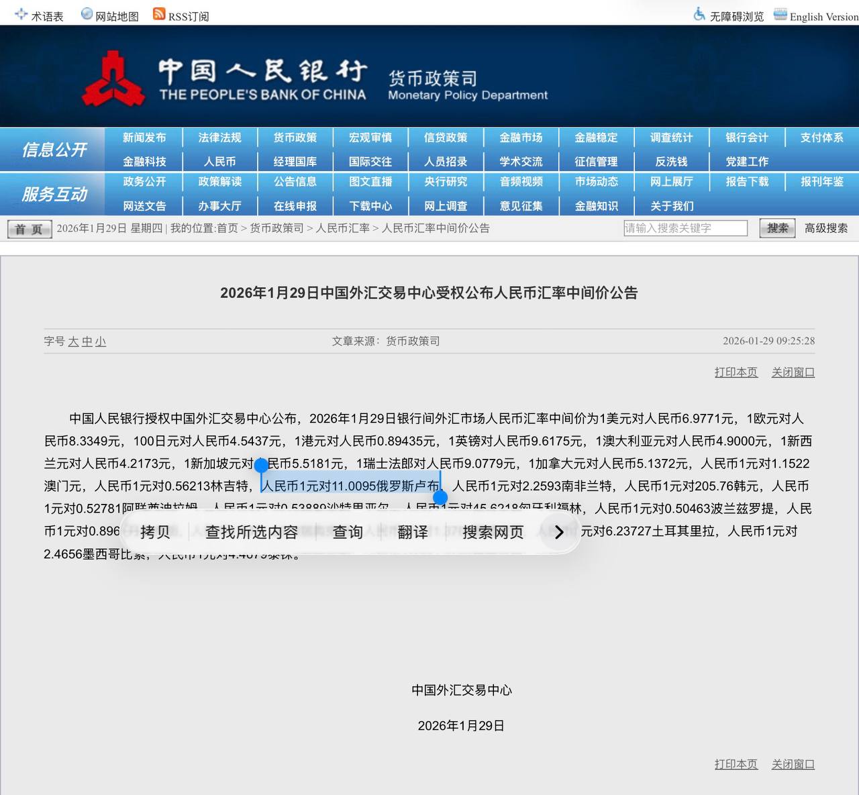Select 查找所选内容 in popup menu
This screenshot has width=859, height=795.
[x=252, y=532]
